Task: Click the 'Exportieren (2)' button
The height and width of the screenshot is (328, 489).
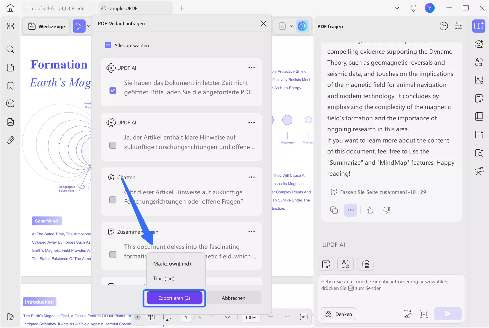Action: tap(174, 298)
